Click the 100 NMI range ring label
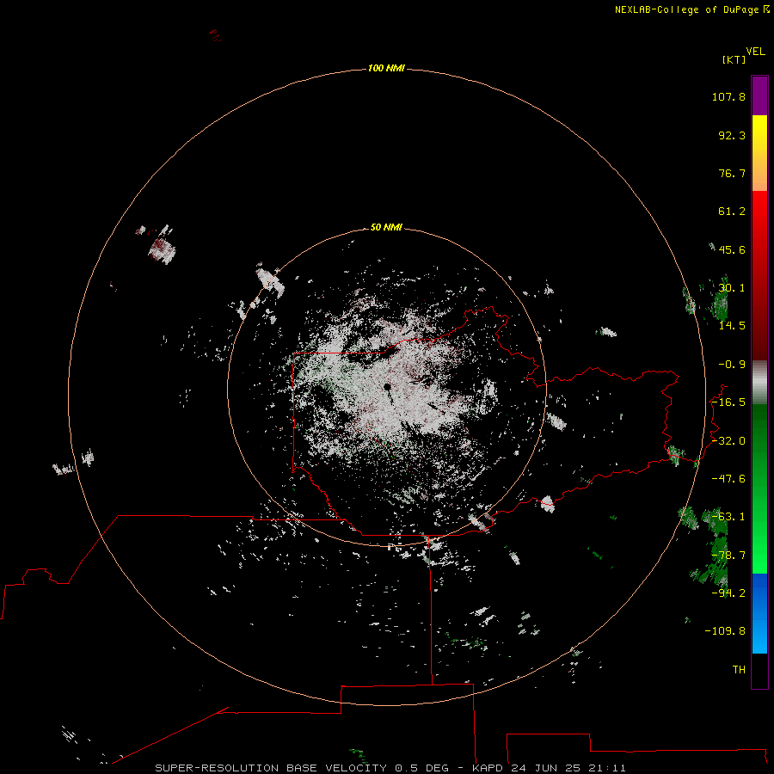Viewport: 774px width, 774px height. click(386, 68)
